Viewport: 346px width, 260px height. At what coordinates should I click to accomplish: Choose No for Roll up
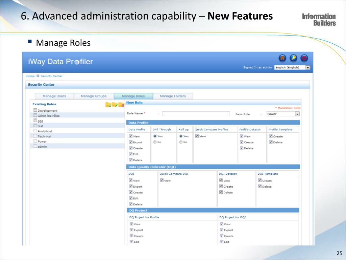(181, 142)
